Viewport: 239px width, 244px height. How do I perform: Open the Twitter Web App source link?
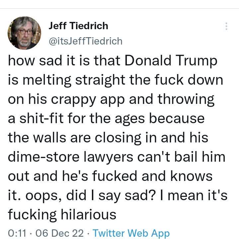[x=131, y=234]
